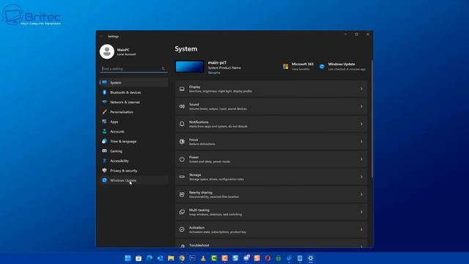Screen dimensions: 469x264
Task: Click the Bluetooth icon in the sidebar
Action: [104, 92]
